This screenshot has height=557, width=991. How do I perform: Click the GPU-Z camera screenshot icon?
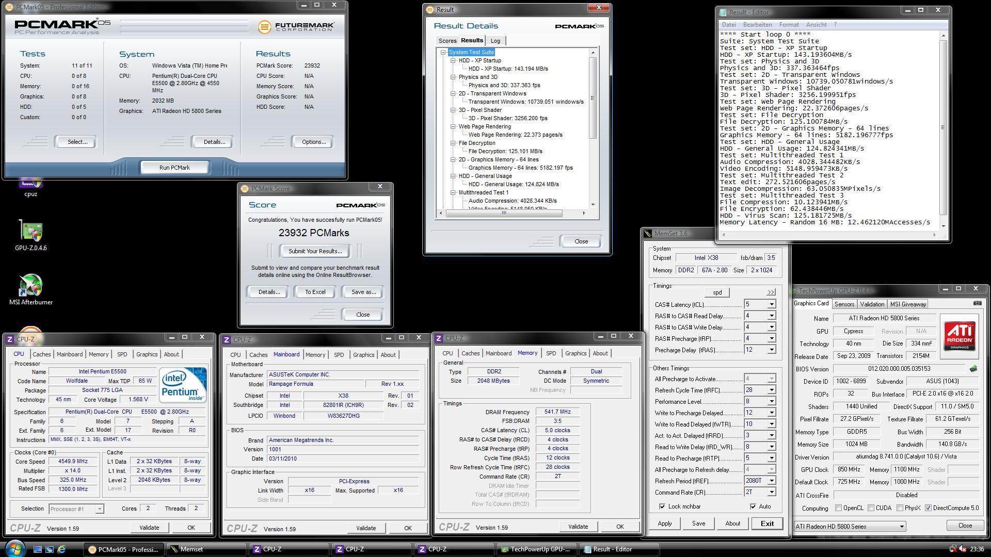point(977,303)
